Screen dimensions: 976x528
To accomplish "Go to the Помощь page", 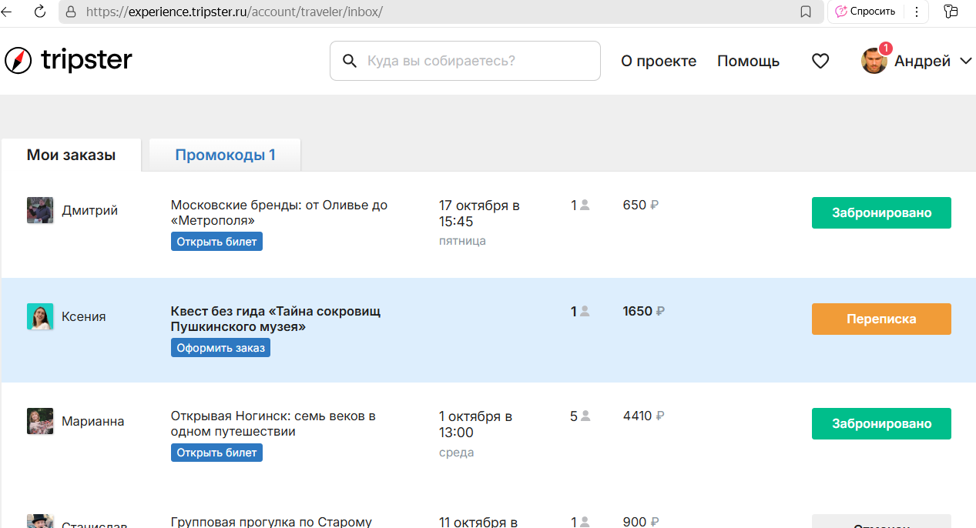I will [x=748, y=61].
